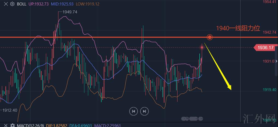
Task: Select the red dot on the latest candle
Action: point(202,48)
